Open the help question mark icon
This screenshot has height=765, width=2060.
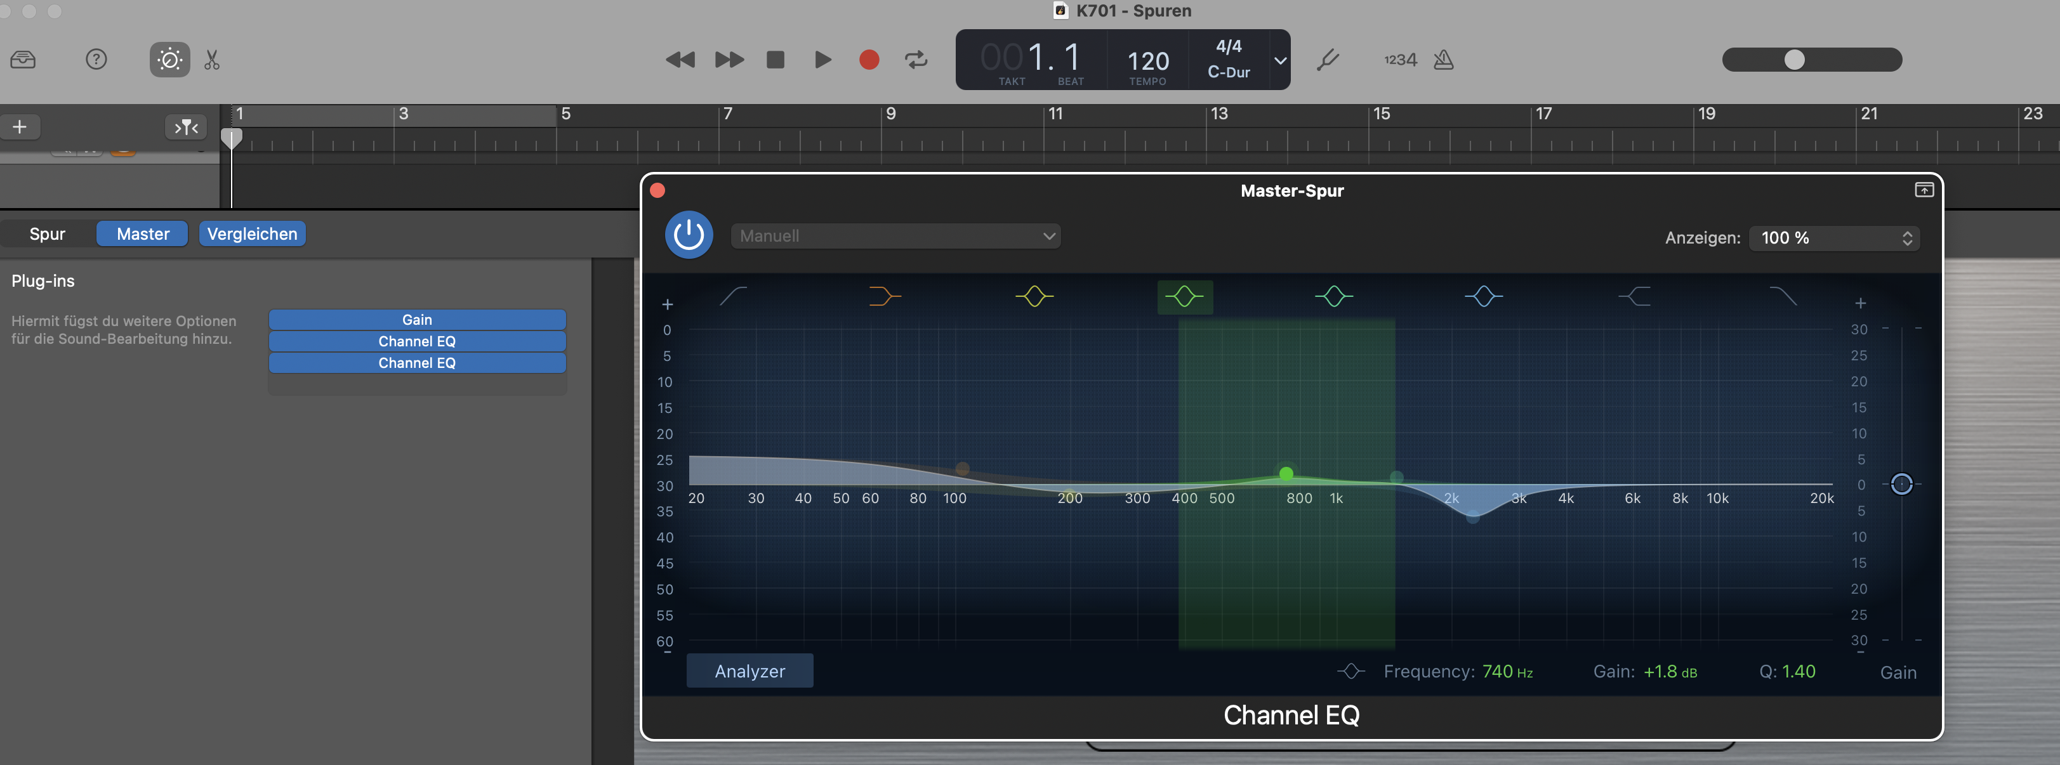tap(96, 59)
